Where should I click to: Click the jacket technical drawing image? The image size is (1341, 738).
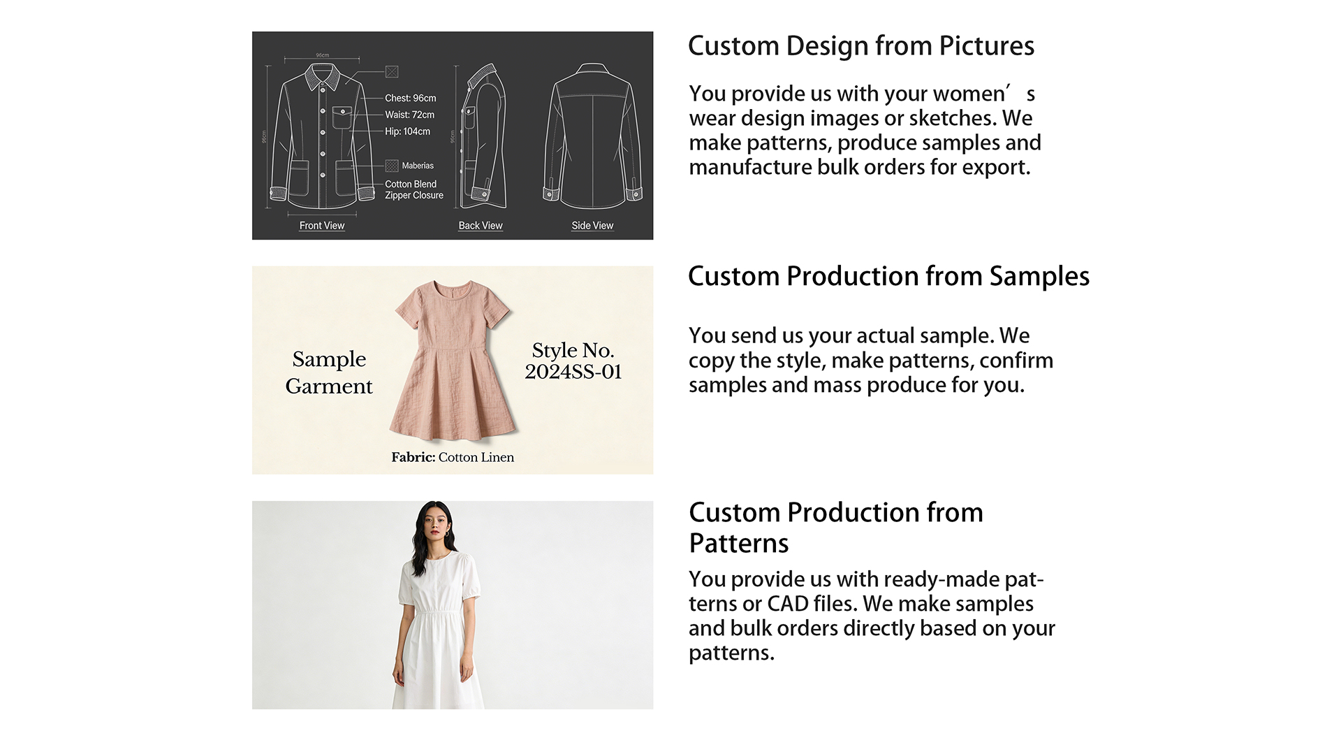453,136
